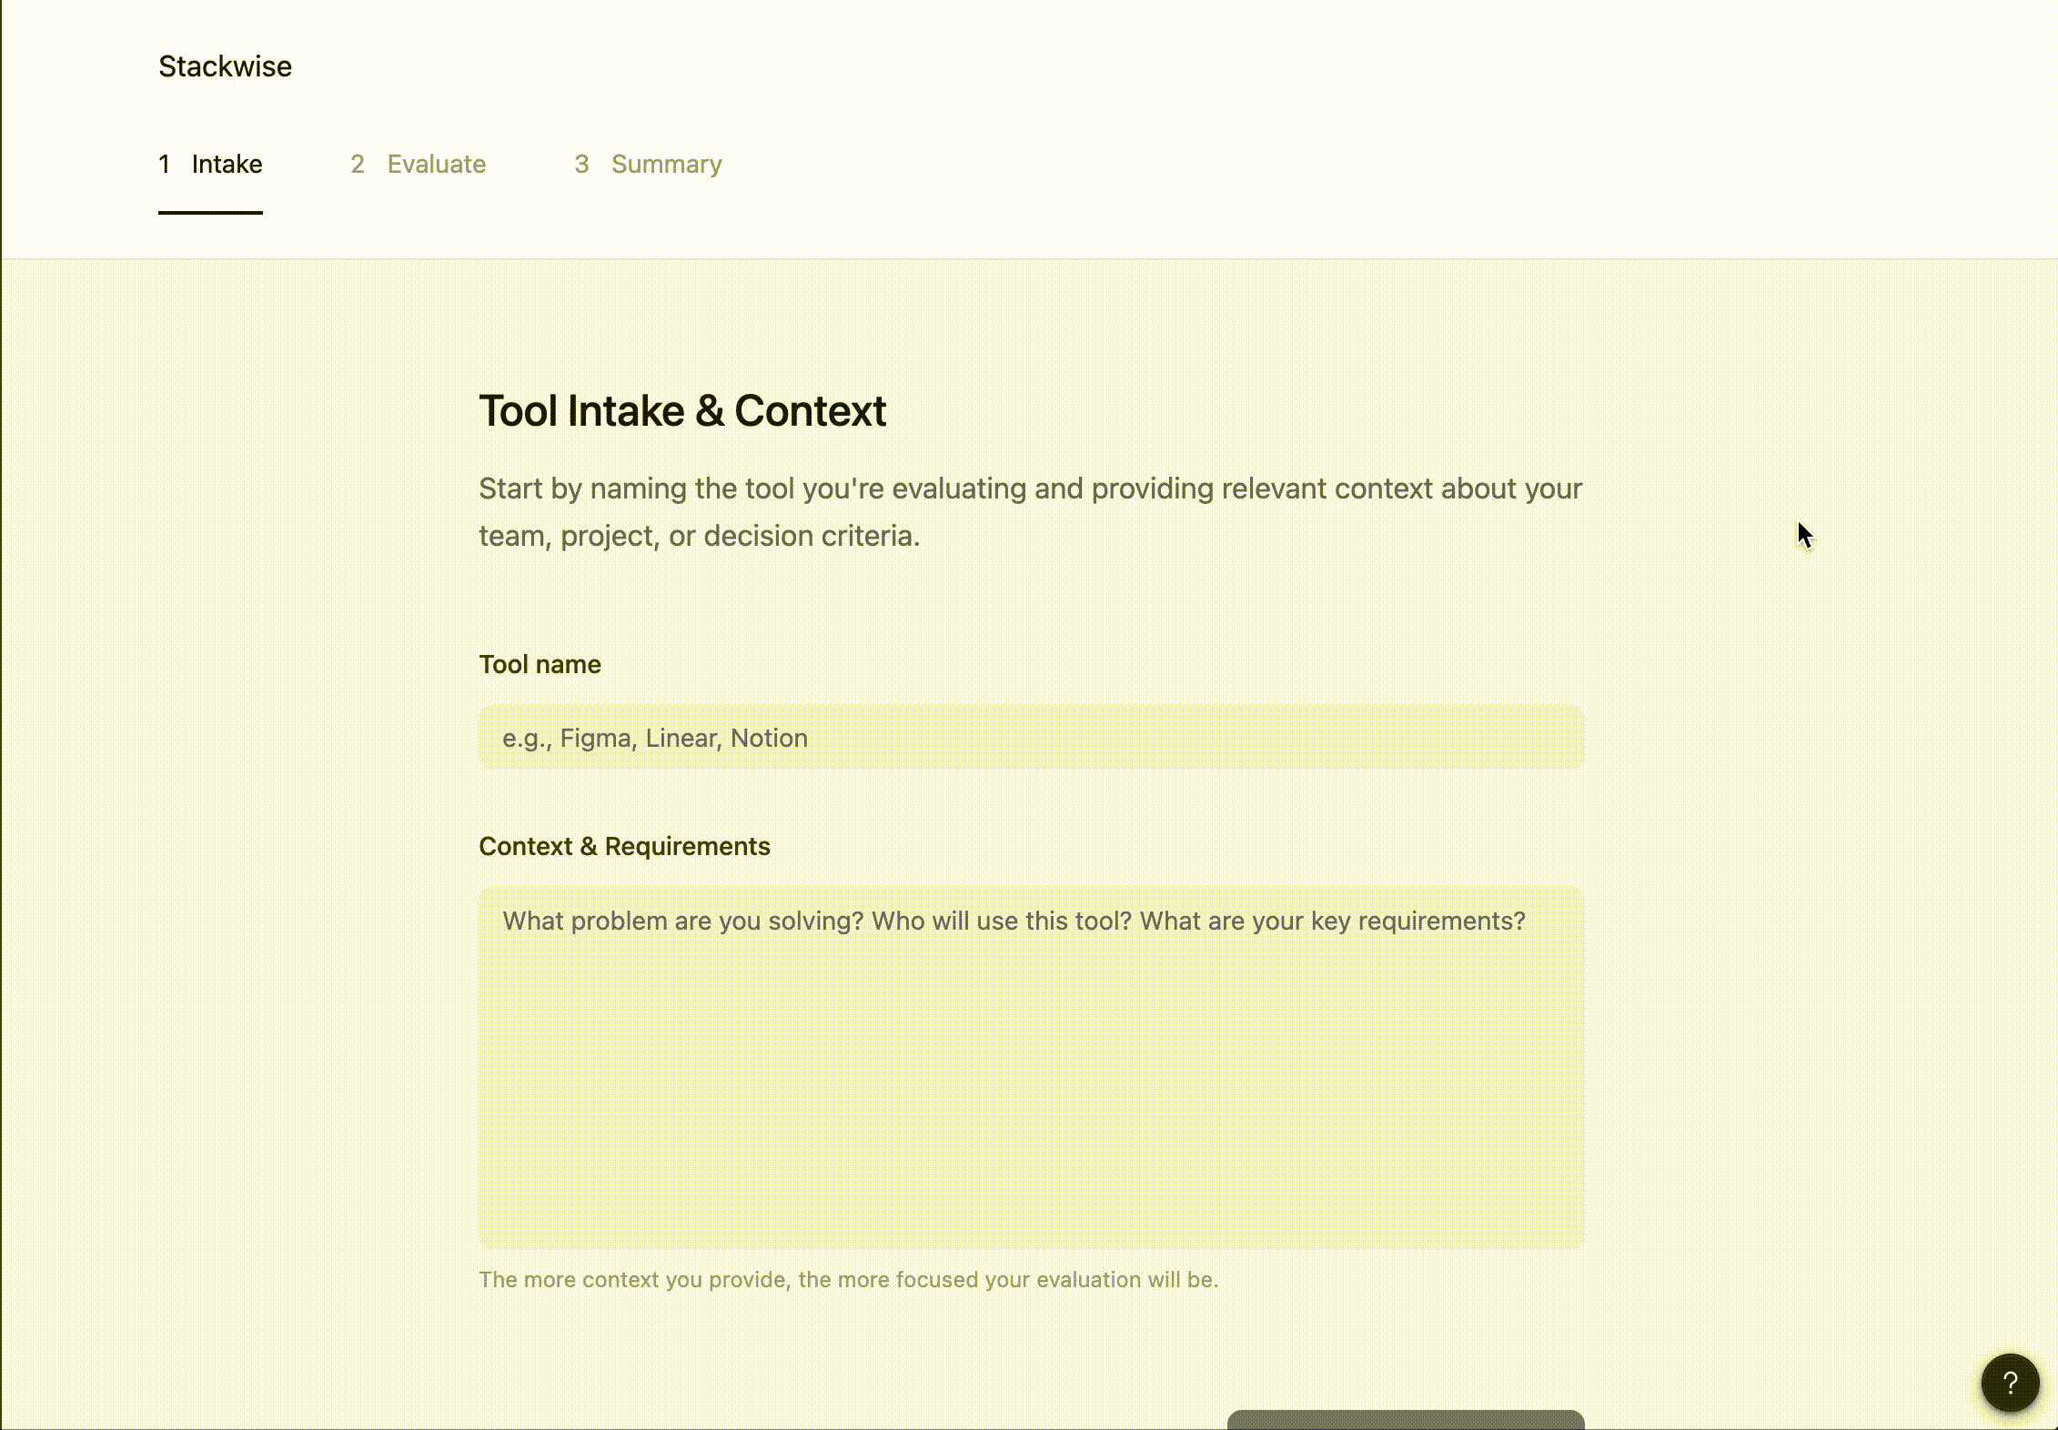This screenshot has height=1430, width=2058.
Task: Click the Tool Intake & Context heading
Action: click(681, 410)
